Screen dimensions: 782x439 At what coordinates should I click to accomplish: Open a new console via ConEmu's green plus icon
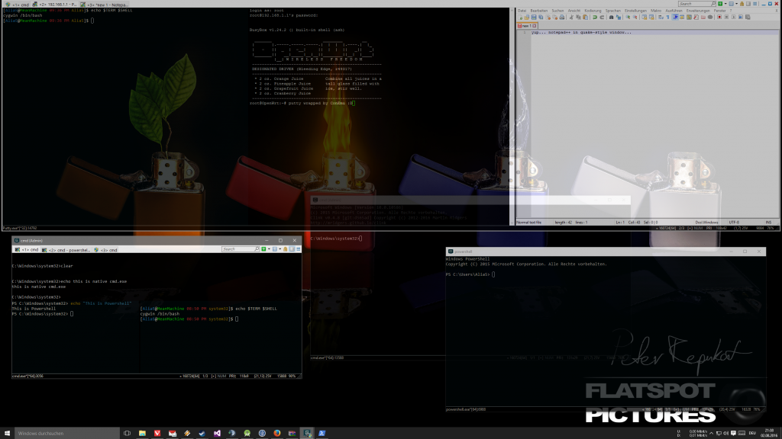263,249
